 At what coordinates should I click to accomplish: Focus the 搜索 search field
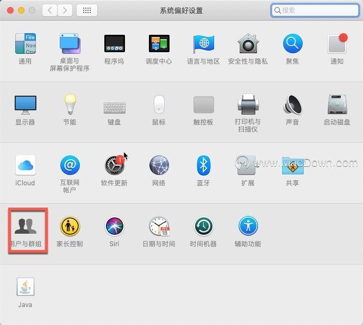click(x=315, y=10)
